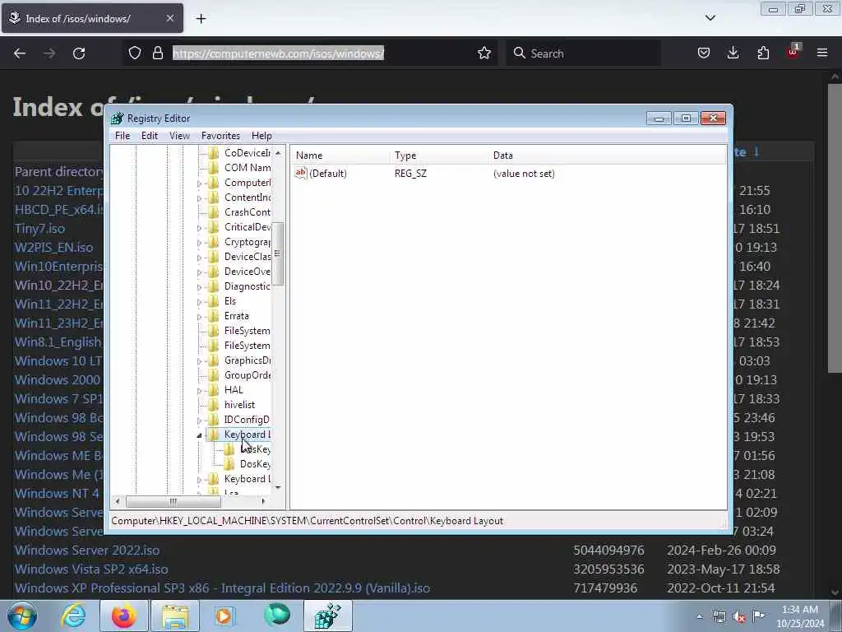This screenshot has height=632, width=842.
Task: Bookmark this page with the star
Action: pos(483,53)
